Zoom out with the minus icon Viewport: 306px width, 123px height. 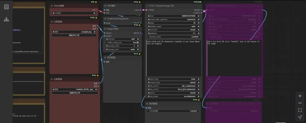point(300,103)
